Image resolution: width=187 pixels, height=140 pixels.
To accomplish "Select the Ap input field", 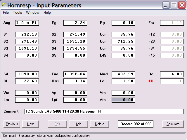I will point(75,93).
